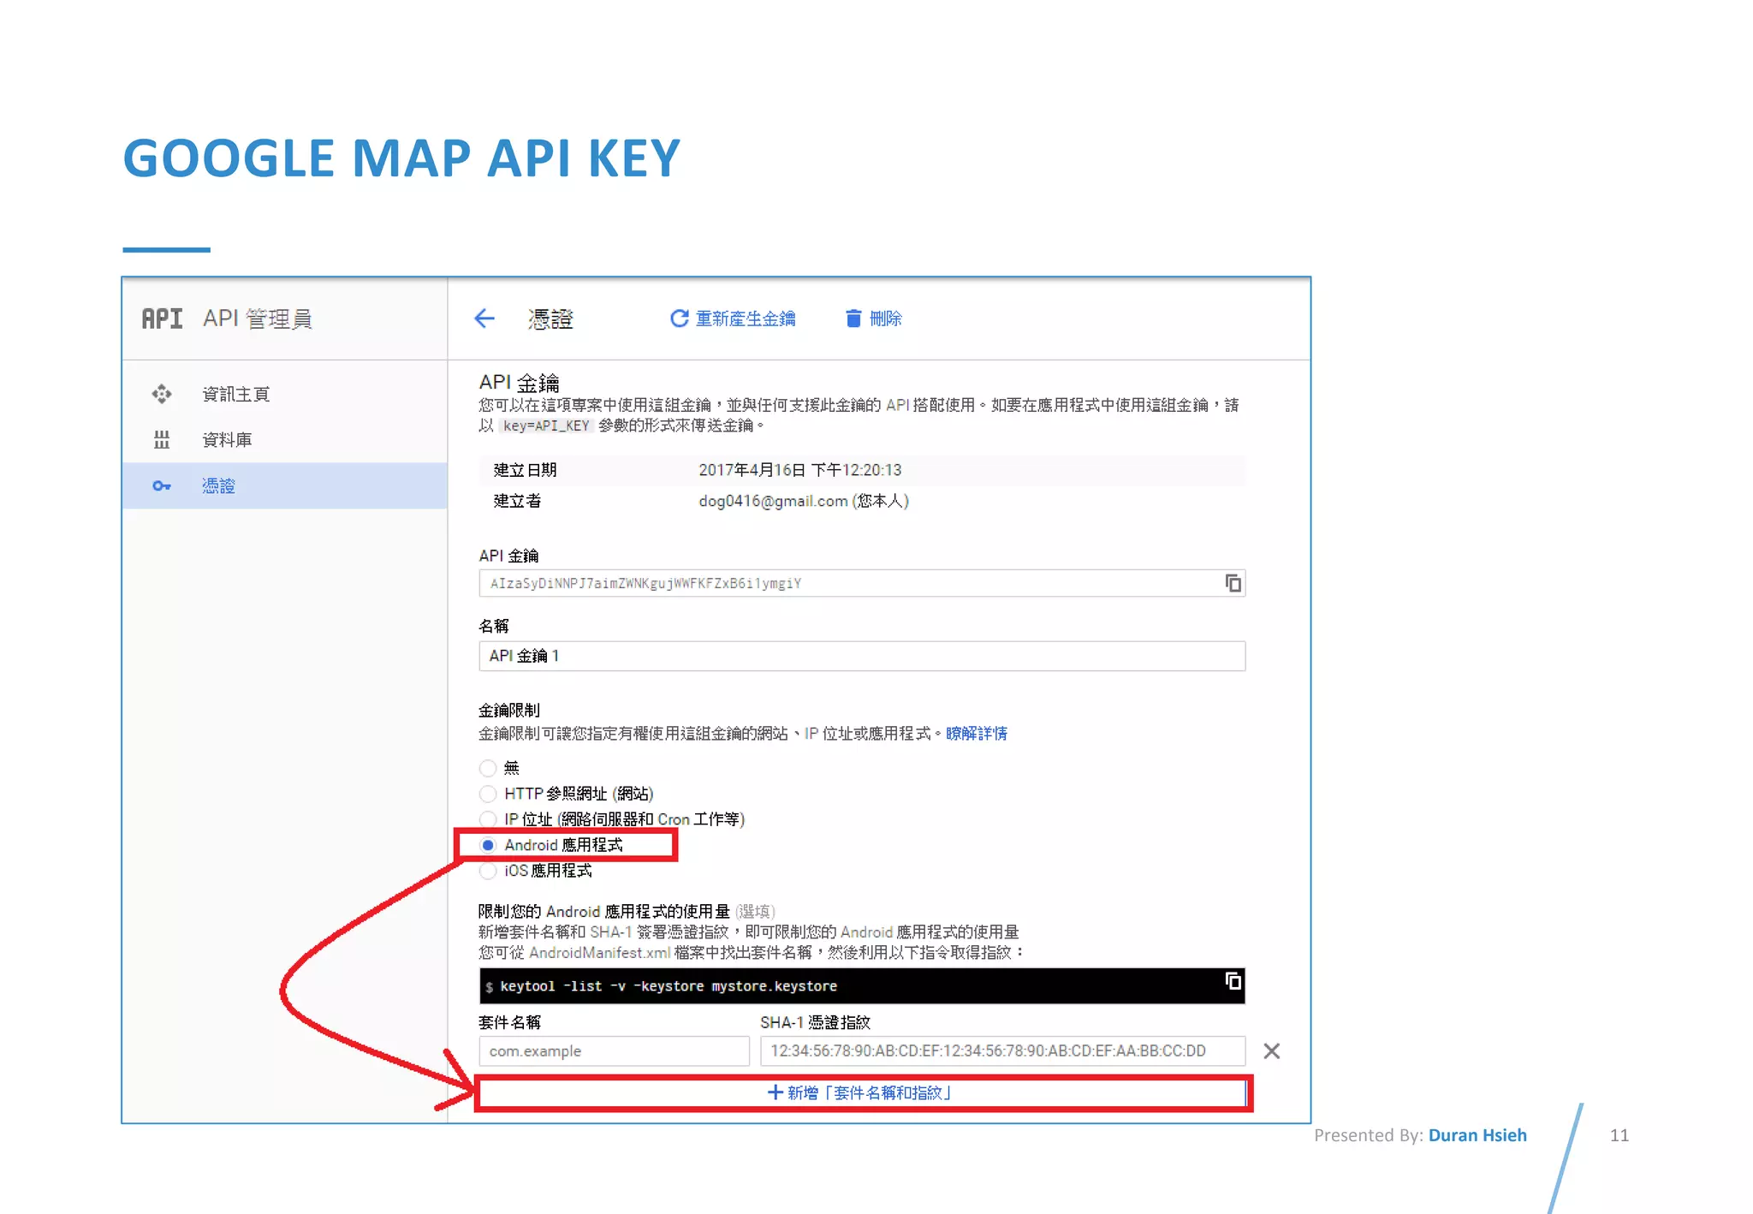Select the HTTP 參照網址 (網站) radio option
This screenshot has height=1214, width=1753.
click(x=488, y=794)
